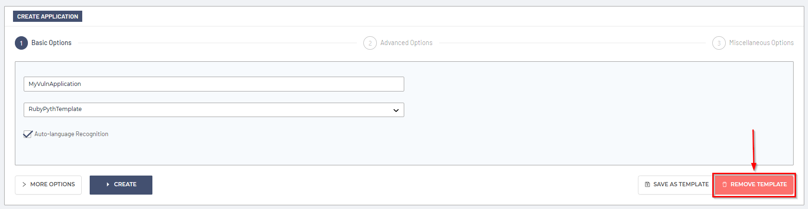Viewport: 808px width, 209px height.
Task: Click the step 1 circle icon
Action: point(21,43)
